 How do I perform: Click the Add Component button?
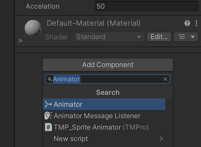point(108,65)
